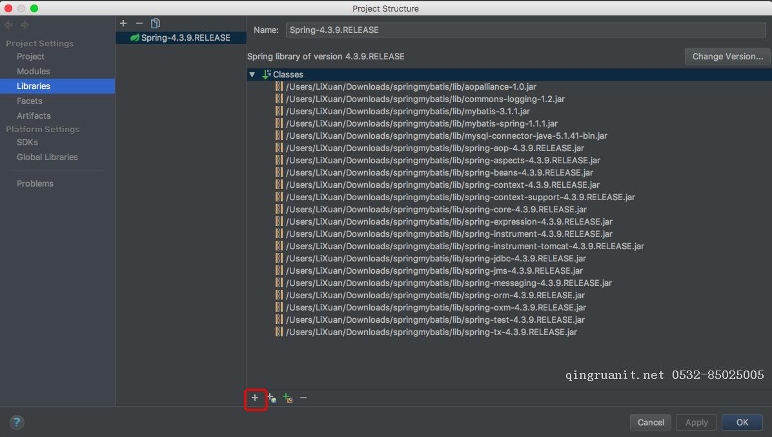Screen dimensions: 772x437
Task: Select the Spring-4.3.9.RELEASE library entry
Action: click(x=185, y=37)
